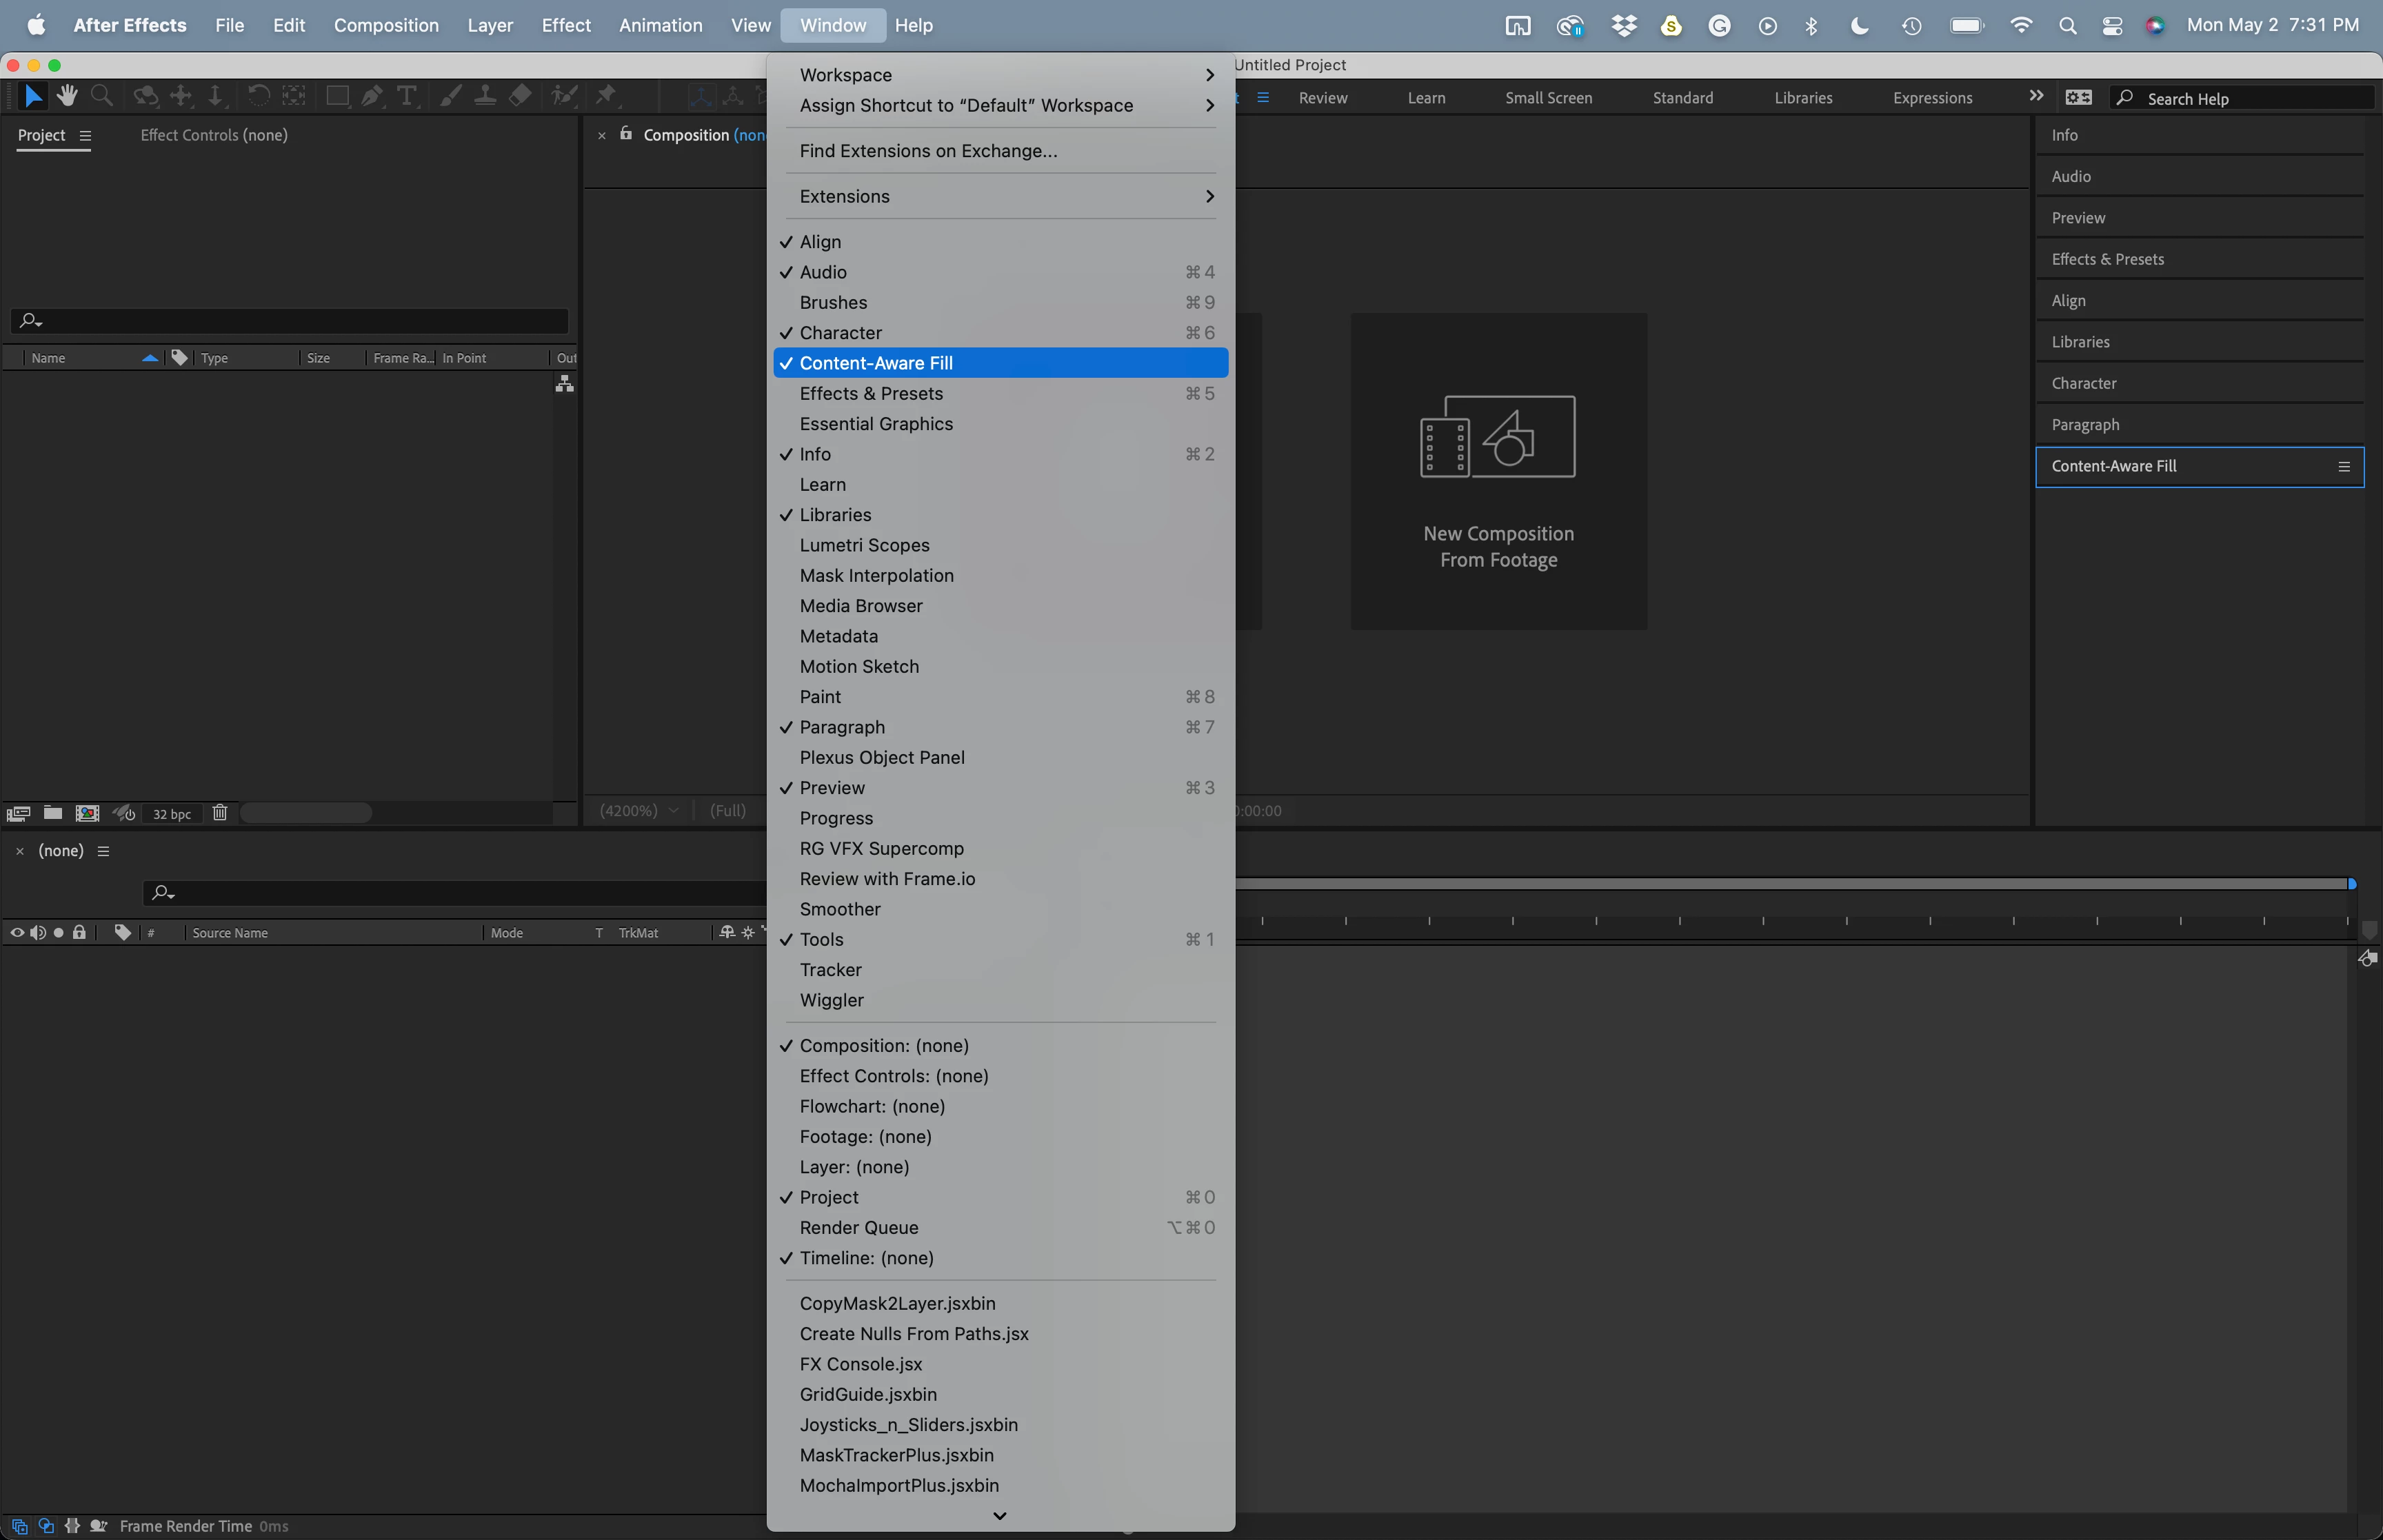Click the trash icon to delete selected items
Screen dimensions: 2383x1540
pos(220,813)
